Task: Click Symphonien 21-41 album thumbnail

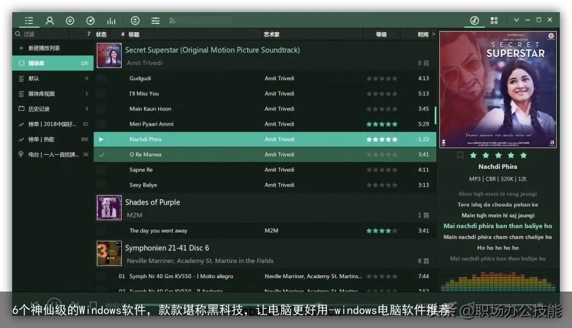Action: click(x=109, y=253)
